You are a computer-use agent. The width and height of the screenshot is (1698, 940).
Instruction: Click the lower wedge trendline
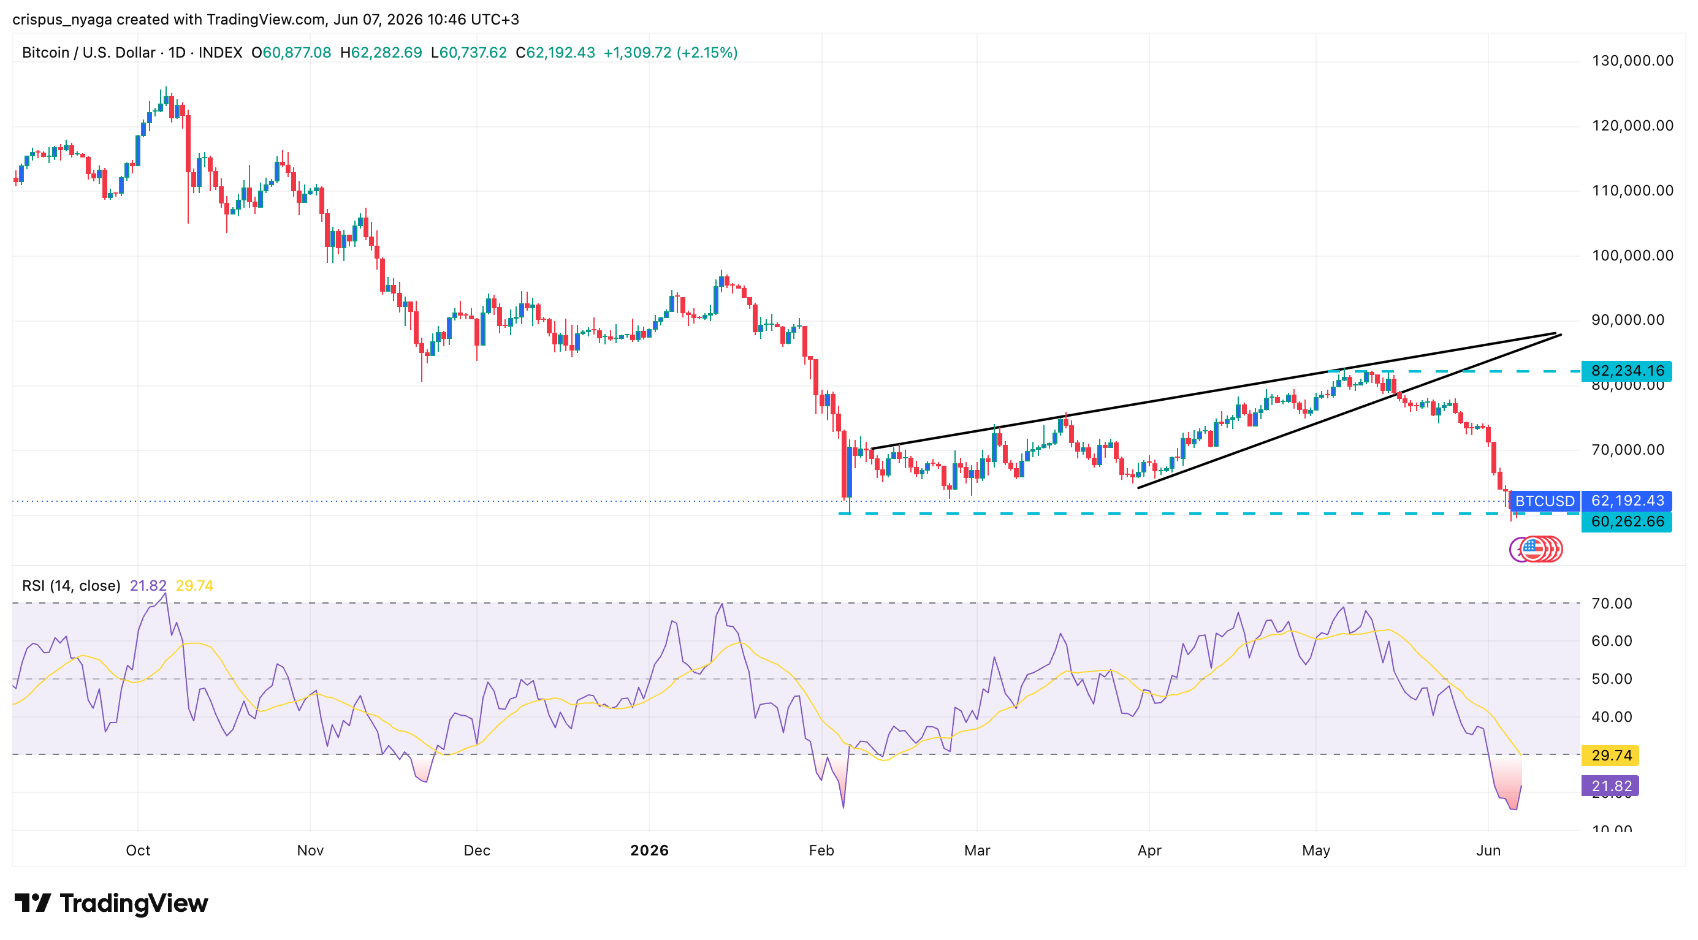1349,412
